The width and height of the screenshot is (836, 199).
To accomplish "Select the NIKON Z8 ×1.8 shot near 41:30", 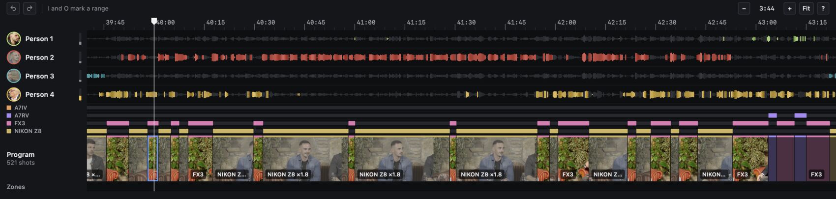I will pos(497,158).
